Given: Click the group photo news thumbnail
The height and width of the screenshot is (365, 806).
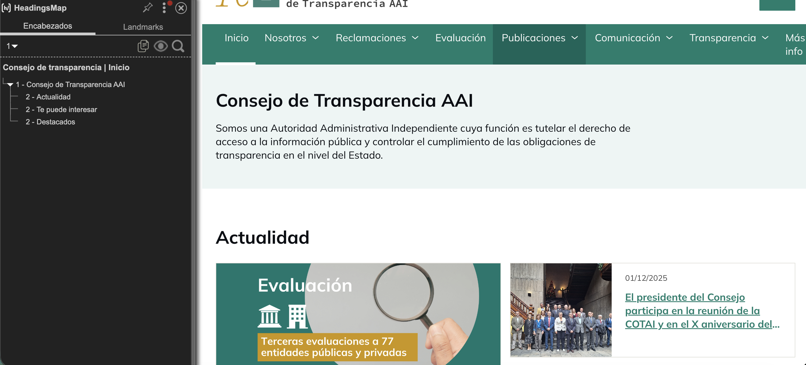Looking at the screenshot, I should [x=561, y=310].
